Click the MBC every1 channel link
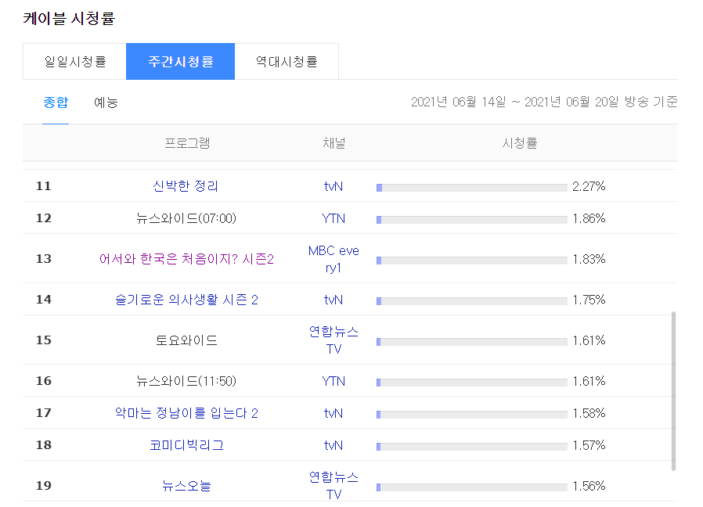The image size is (703, 507). 333,259
